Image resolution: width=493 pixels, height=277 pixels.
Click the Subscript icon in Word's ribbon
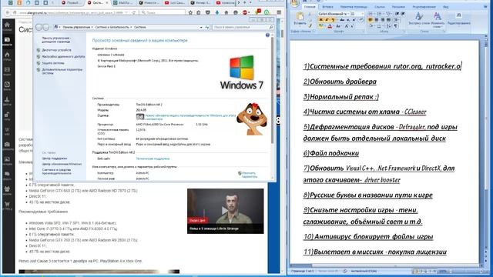pyautogui.click(x=347, y=20)
